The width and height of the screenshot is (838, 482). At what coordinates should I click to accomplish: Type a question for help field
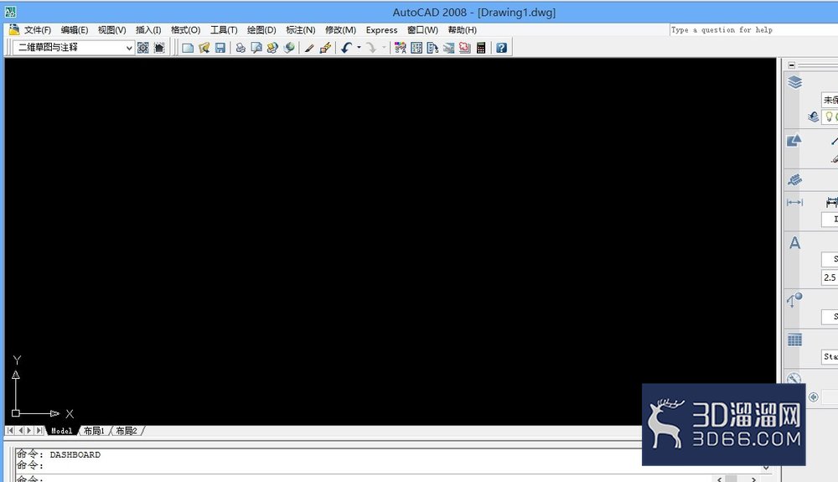tap(753, 30)
